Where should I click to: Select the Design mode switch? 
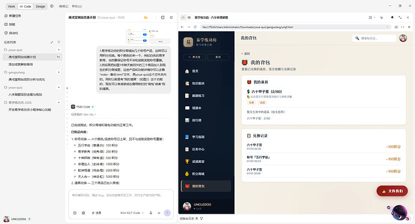pyautogui.click(x=40, y=7)
